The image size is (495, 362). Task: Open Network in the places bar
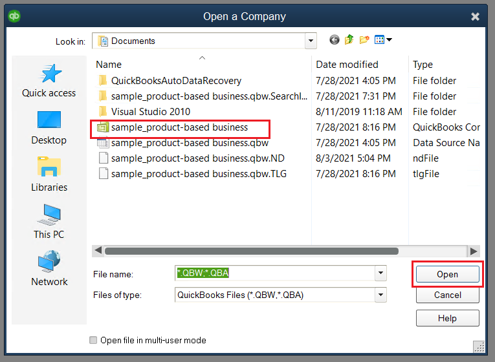click(49, 270)
